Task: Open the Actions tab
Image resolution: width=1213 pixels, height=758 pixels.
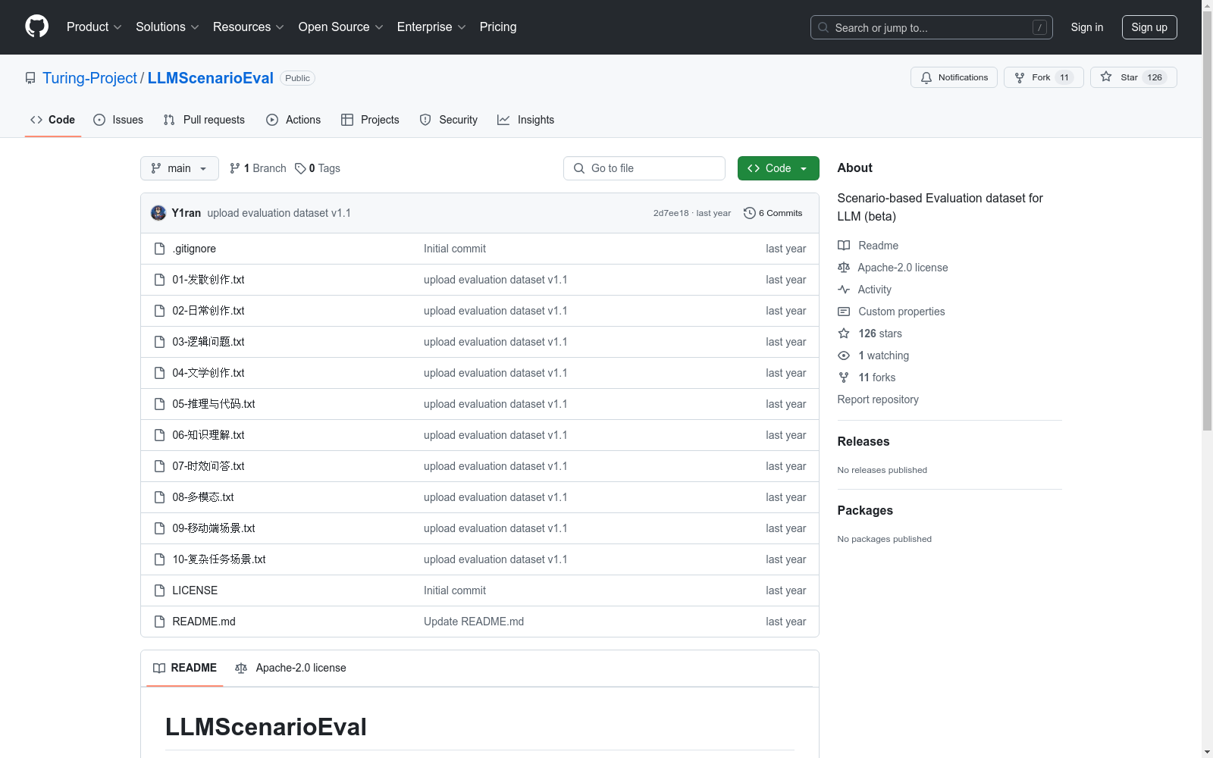Action: [x=293, y=120]
